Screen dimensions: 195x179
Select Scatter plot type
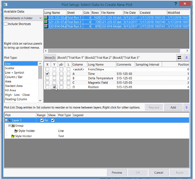pos(21,68)
